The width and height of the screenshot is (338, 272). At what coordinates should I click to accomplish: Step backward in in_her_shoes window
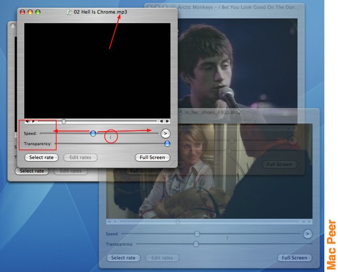(303, 222)
